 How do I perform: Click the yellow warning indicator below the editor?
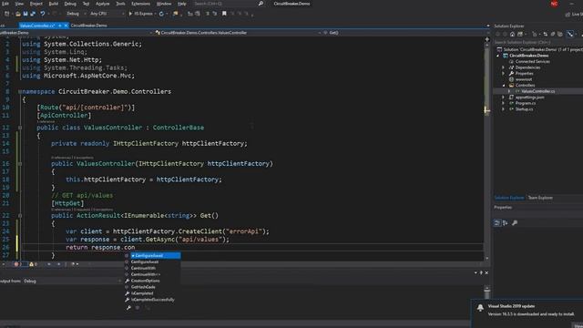pos(33,264)
